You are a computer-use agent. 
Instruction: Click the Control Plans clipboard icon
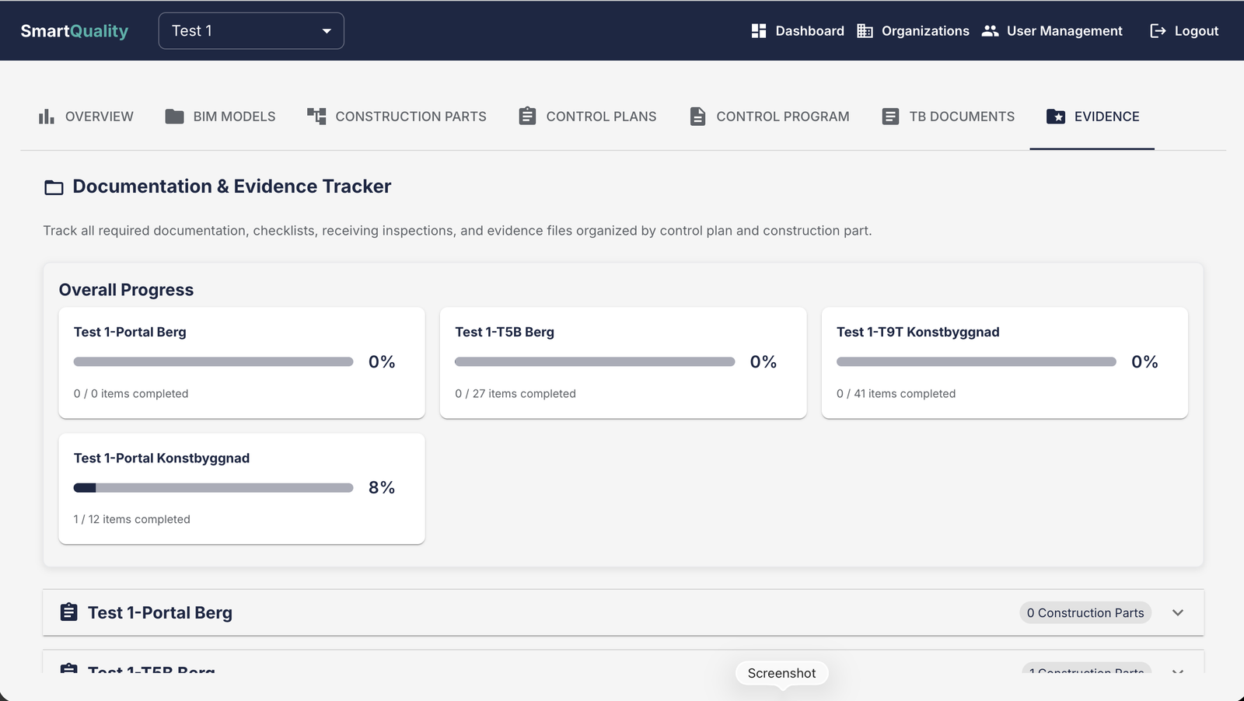[527, 116]
